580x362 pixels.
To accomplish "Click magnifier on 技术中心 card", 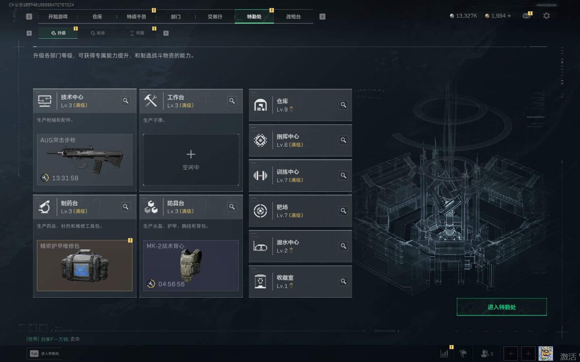I will 126,101.
